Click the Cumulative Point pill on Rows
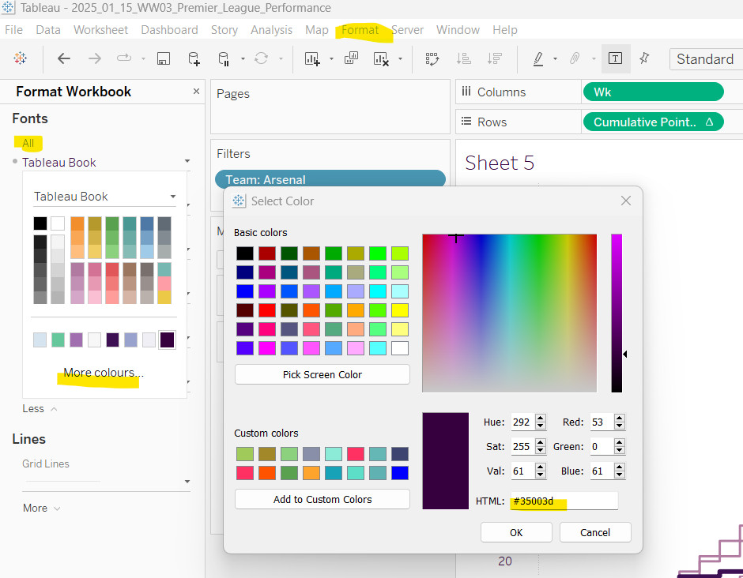Image resolution: width=743 pixels, height=578 pixels. click(653, 122)
